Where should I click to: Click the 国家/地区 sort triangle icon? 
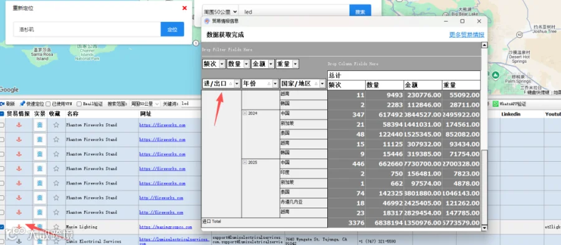click(x=316, y=83)
